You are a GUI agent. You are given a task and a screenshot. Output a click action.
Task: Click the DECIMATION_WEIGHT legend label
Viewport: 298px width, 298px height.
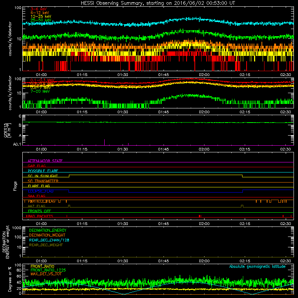[47, 235]
